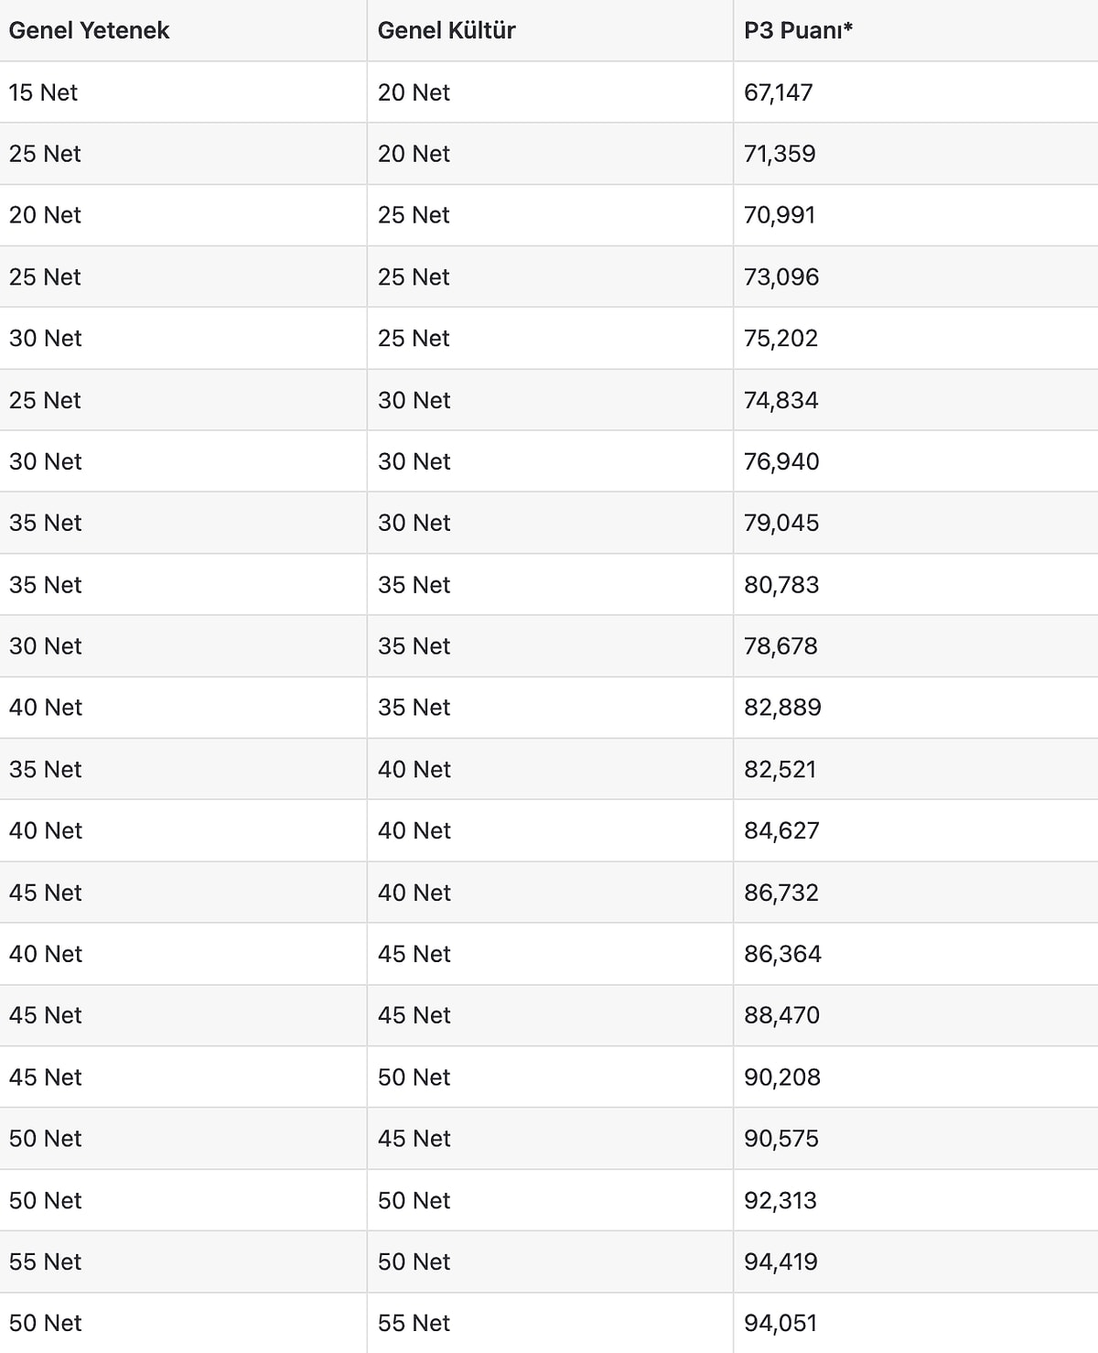
Task: Click the 55 Net Genel Kültür cell
Action: (x=414, y=1323)
